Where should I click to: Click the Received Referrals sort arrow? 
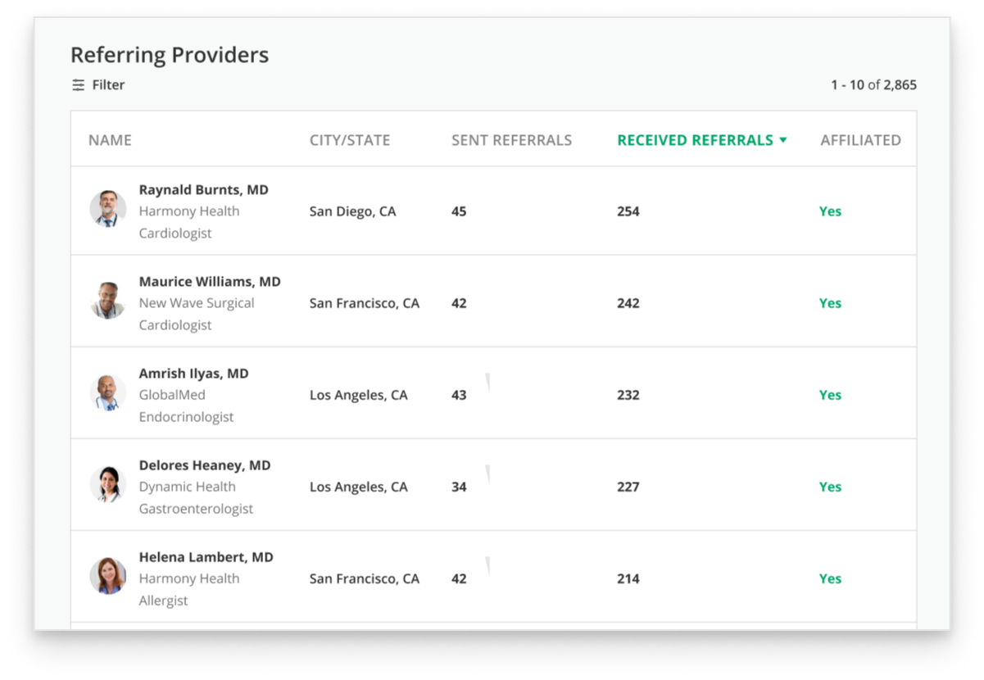(x=783, y=140)
